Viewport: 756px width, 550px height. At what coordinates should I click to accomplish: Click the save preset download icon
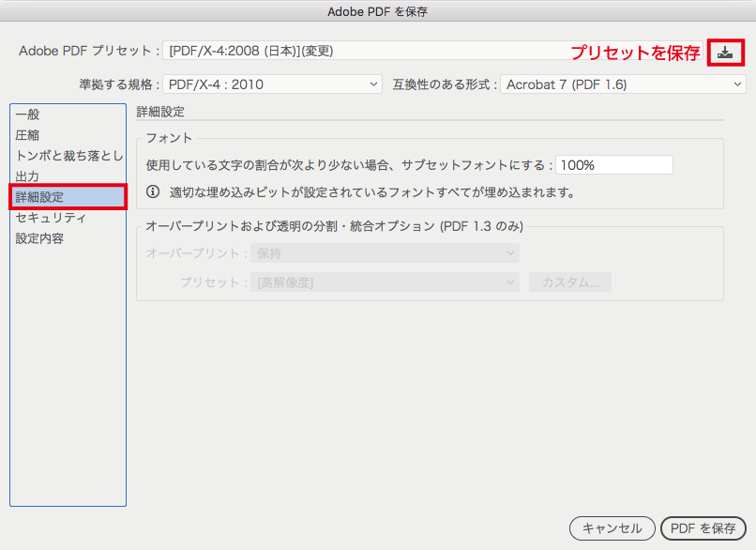tap(725, 53)
